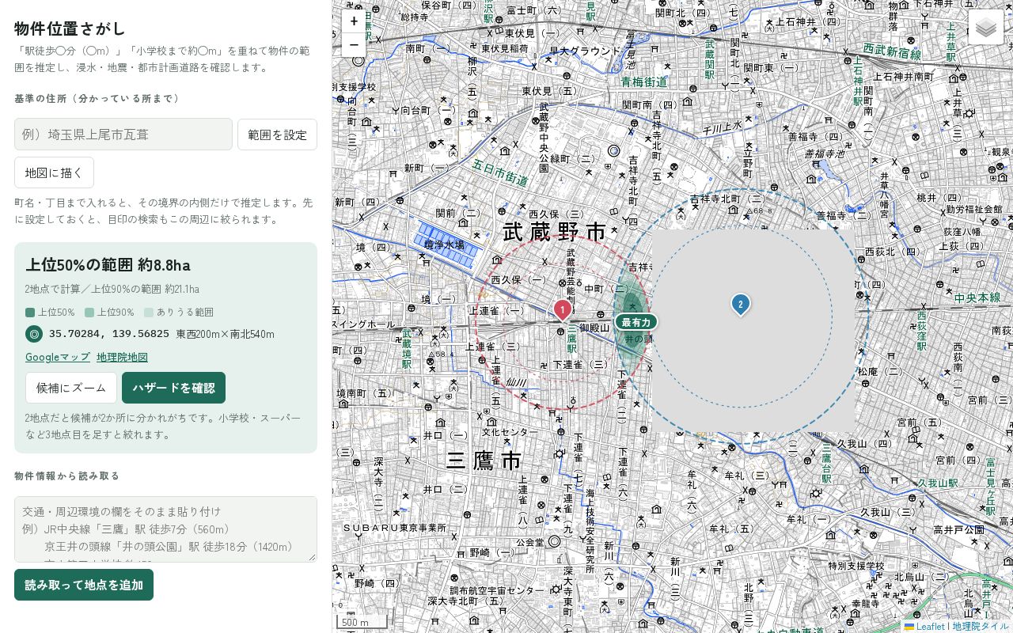Click the 武蔵野市 label on map
Viewport: 1013px width, 633px height.
(x=555, y=232)
